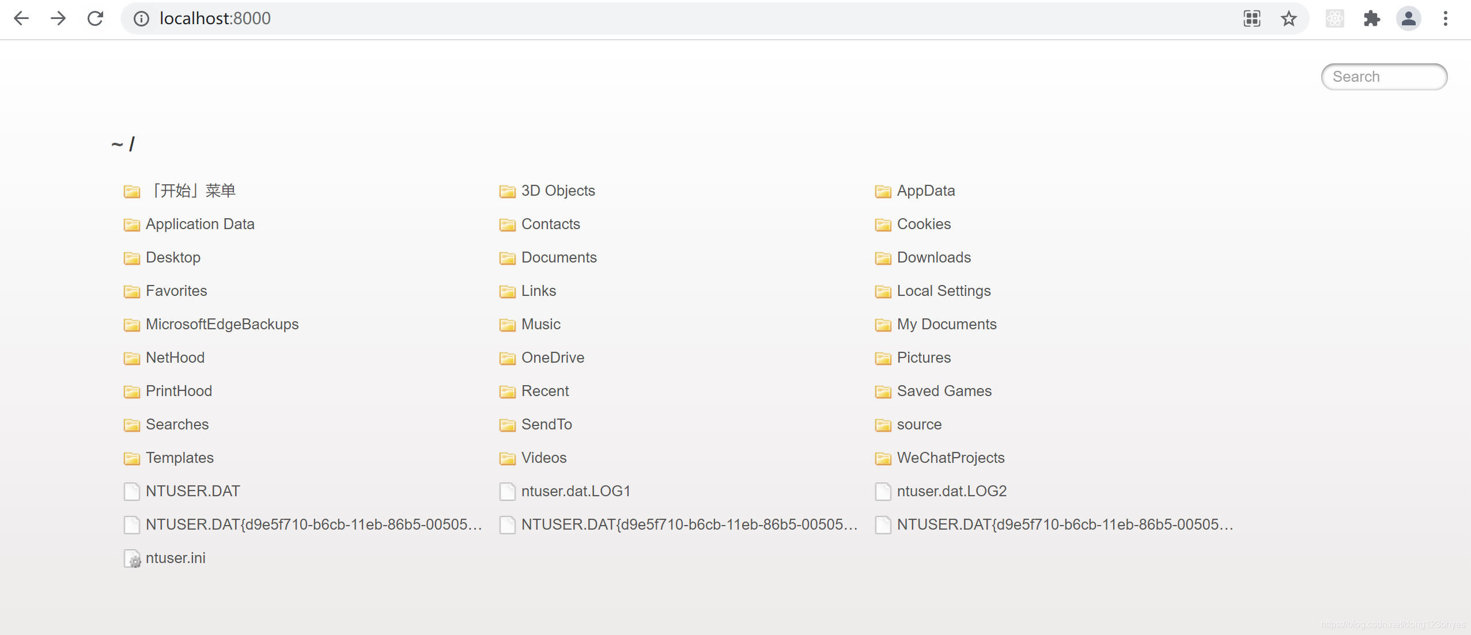Open the Documents folder
The width and height of the screenshot is (1471, 635).
(560, 257)
